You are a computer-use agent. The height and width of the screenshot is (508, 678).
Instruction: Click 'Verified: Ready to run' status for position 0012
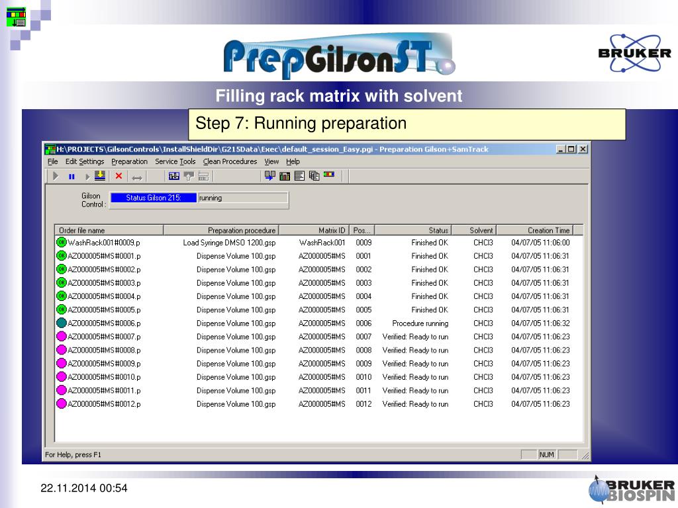[416, 404]
